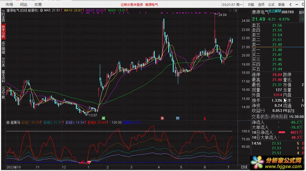
Task: Click 2022年10 date axis label
Action: 14,167
